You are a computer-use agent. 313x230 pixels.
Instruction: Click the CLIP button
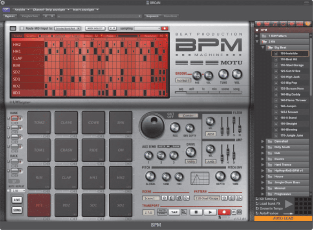click(x=112, y=28)
